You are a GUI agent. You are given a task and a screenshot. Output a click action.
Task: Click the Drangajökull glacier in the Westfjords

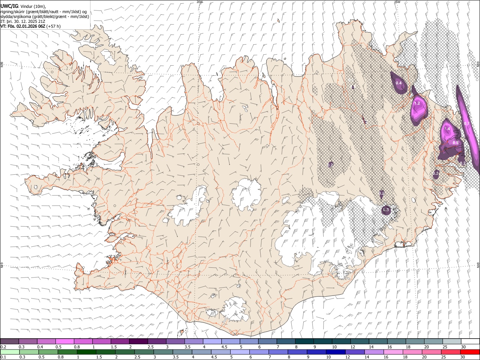tap(108, 56)
